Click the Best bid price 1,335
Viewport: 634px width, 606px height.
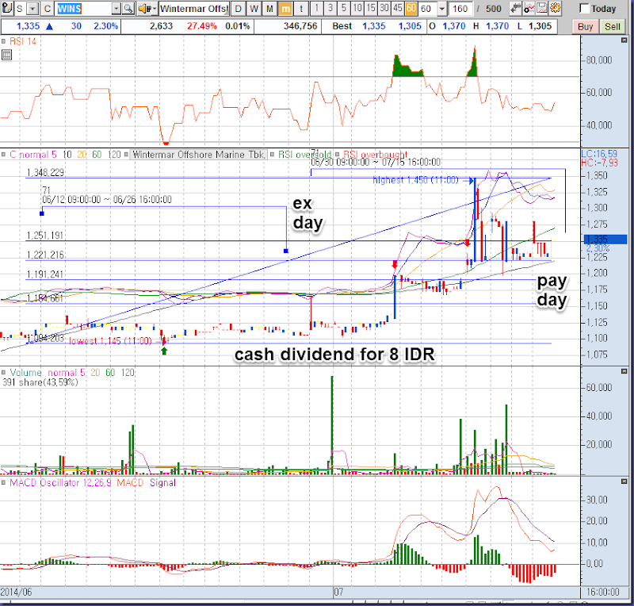click(373, 26)
